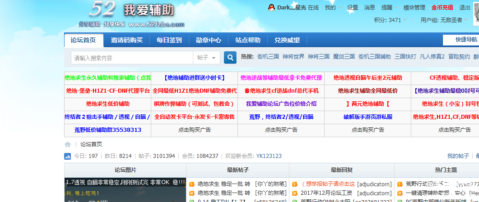Click the red 金币充值 link
This screenshot has height=202, width=479.
442,8
